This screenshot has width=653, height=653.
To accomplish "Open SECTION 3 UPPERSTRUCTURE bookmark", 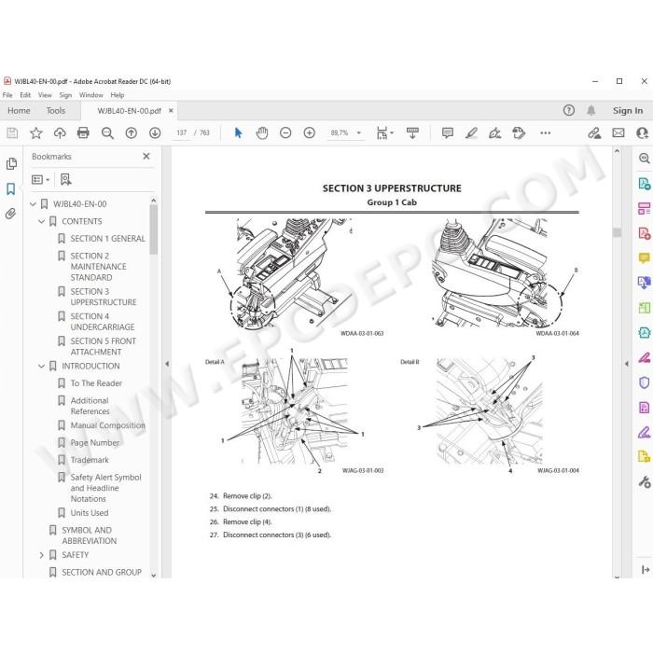I will [x=104, y=297].
